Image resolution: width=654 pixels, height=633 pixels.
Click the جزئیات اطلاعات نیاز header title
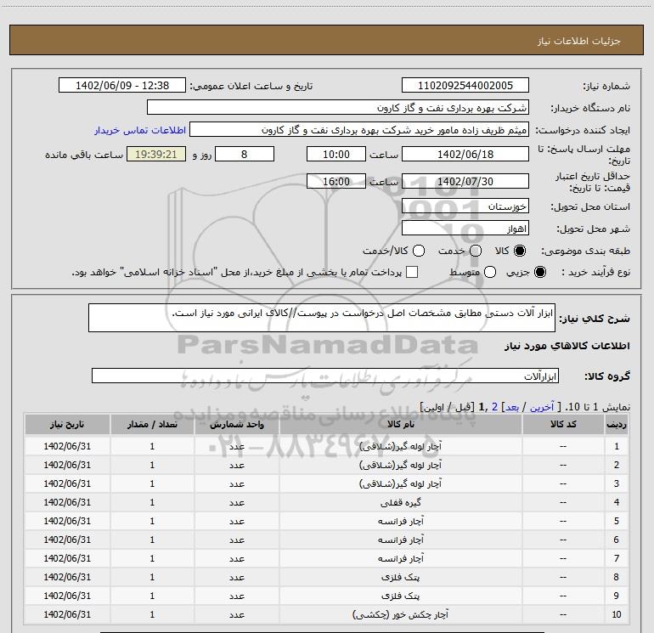click(x=578, y=41)
